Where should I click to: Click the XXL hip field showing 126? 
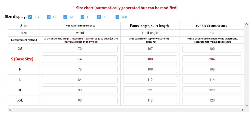click(x=212, y=100)
